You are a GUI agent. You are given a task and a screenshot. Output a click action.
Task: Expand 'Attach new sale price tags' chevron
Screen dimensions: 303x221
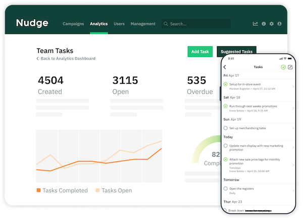click(293, 165)
